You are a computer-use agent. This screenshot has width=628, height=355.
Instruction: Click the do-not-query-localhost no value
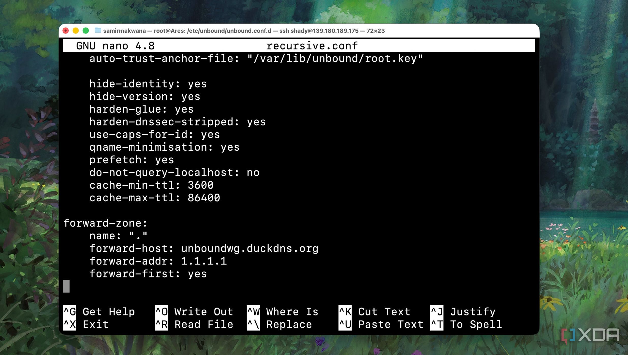point(253,173)
